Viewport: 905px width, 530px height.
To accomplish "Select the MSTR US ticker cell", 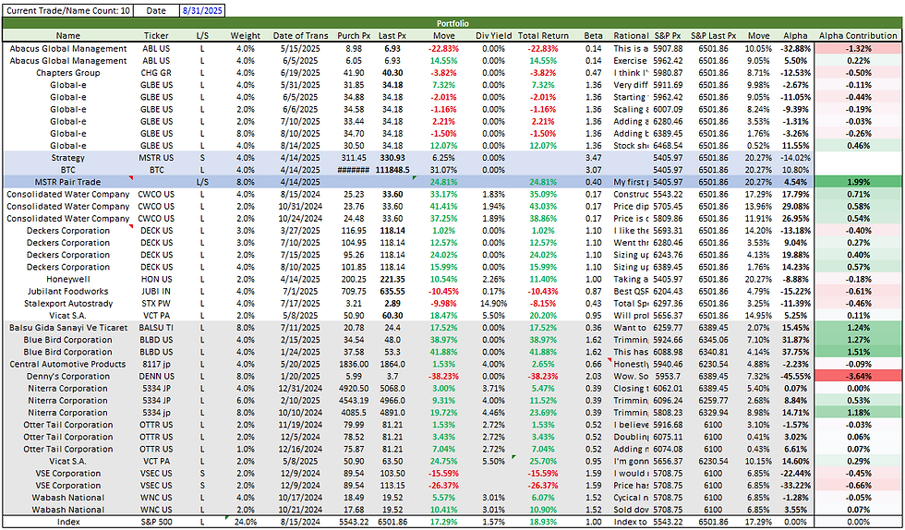I will tap(156, 158).
